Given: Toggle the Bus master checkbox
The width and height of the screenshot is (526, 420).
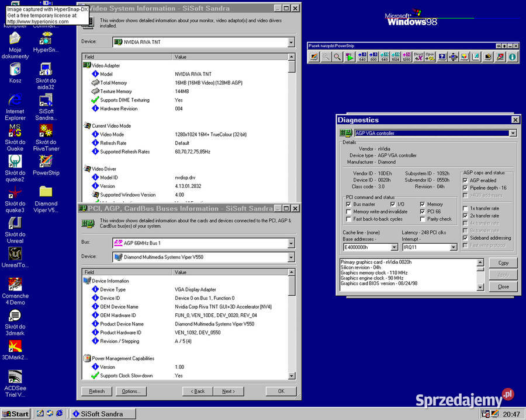Looking at the screenshot, I should pyautogui.click(x=348, y=204).
